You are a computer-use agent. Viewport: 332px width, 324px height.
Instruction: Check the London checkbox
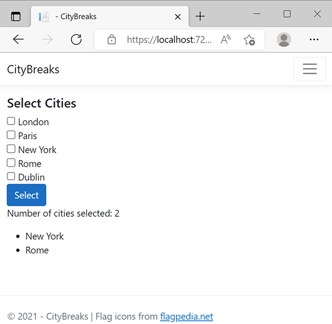(11, 121)
